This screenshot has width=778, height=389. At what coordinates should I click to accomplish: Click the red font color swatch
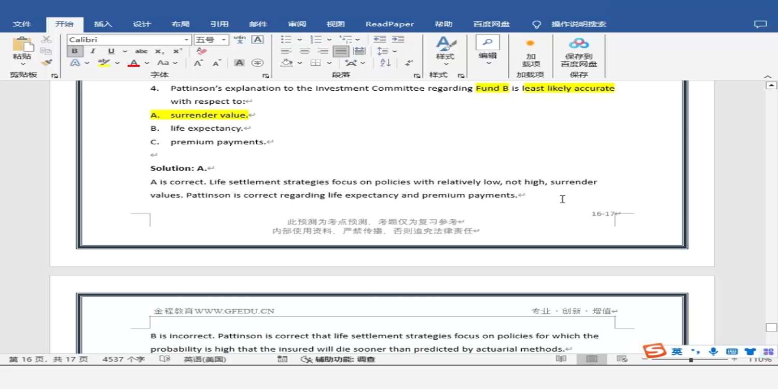pos(134,63)
